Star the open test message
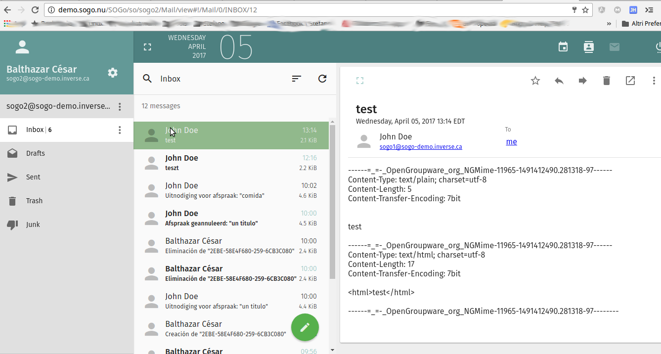 [x=535, y=81]
